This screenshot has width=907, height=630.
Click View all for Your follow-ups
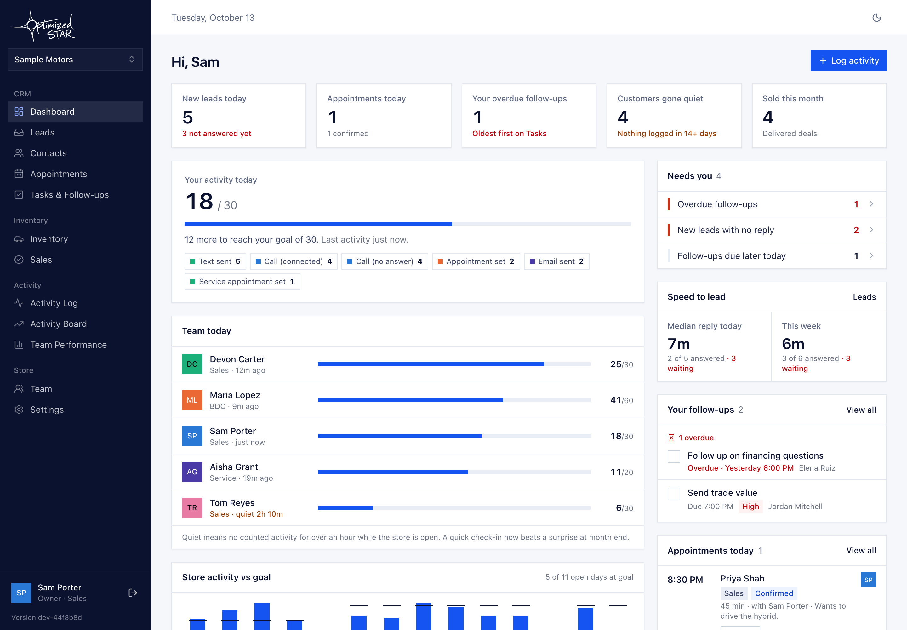pyautogui.click(x=861, y=410)
